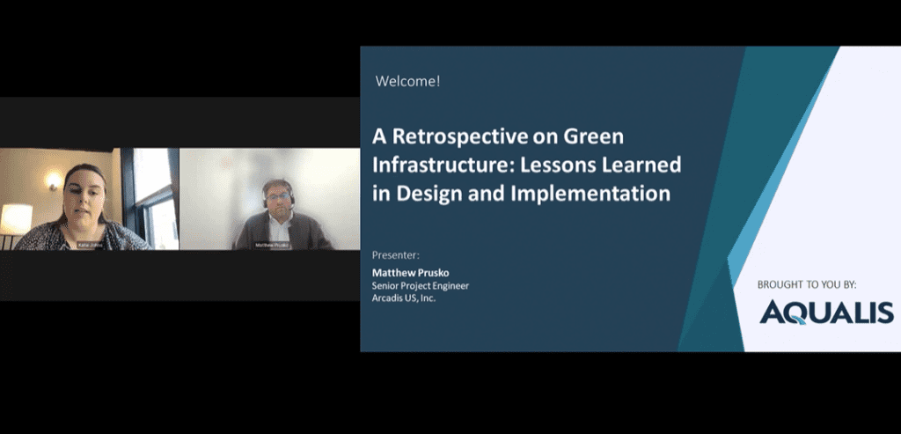Viewport: 901px width, 434px height.
Task: Select Matthew Prusko's webcam video tile
Action: [x=269, y=198]
